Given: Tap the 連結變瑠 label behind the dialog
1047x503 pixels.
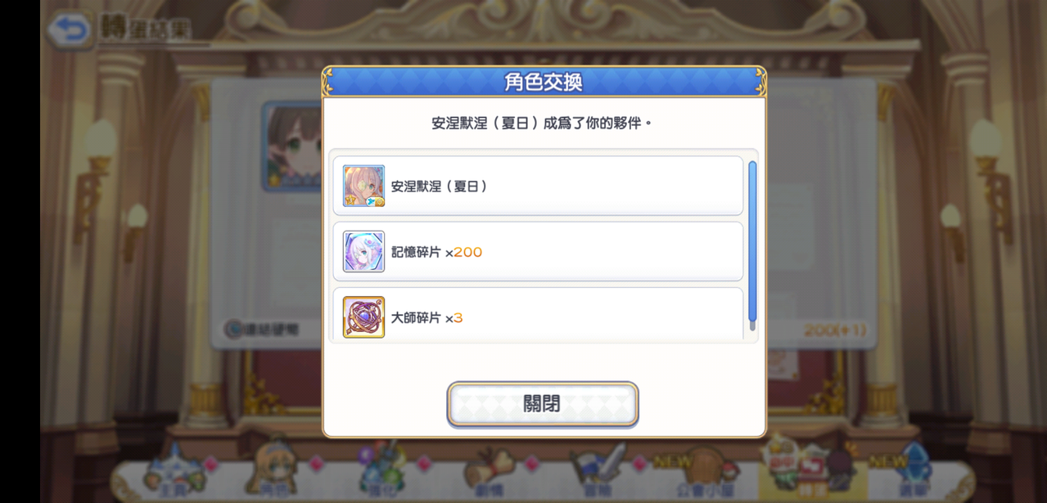Looking at the screenshot, I should (x=262, y=330).
